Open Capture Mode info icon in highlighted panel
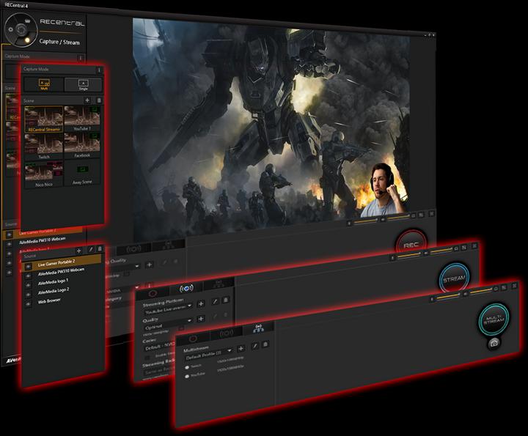Screen dimensions: 528x436 point(99,70)
